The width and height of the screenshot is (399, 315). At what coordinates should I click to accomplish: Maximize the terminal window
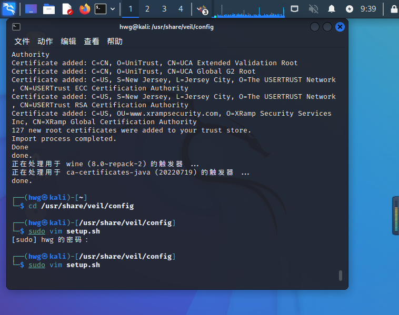click(327, 27)
